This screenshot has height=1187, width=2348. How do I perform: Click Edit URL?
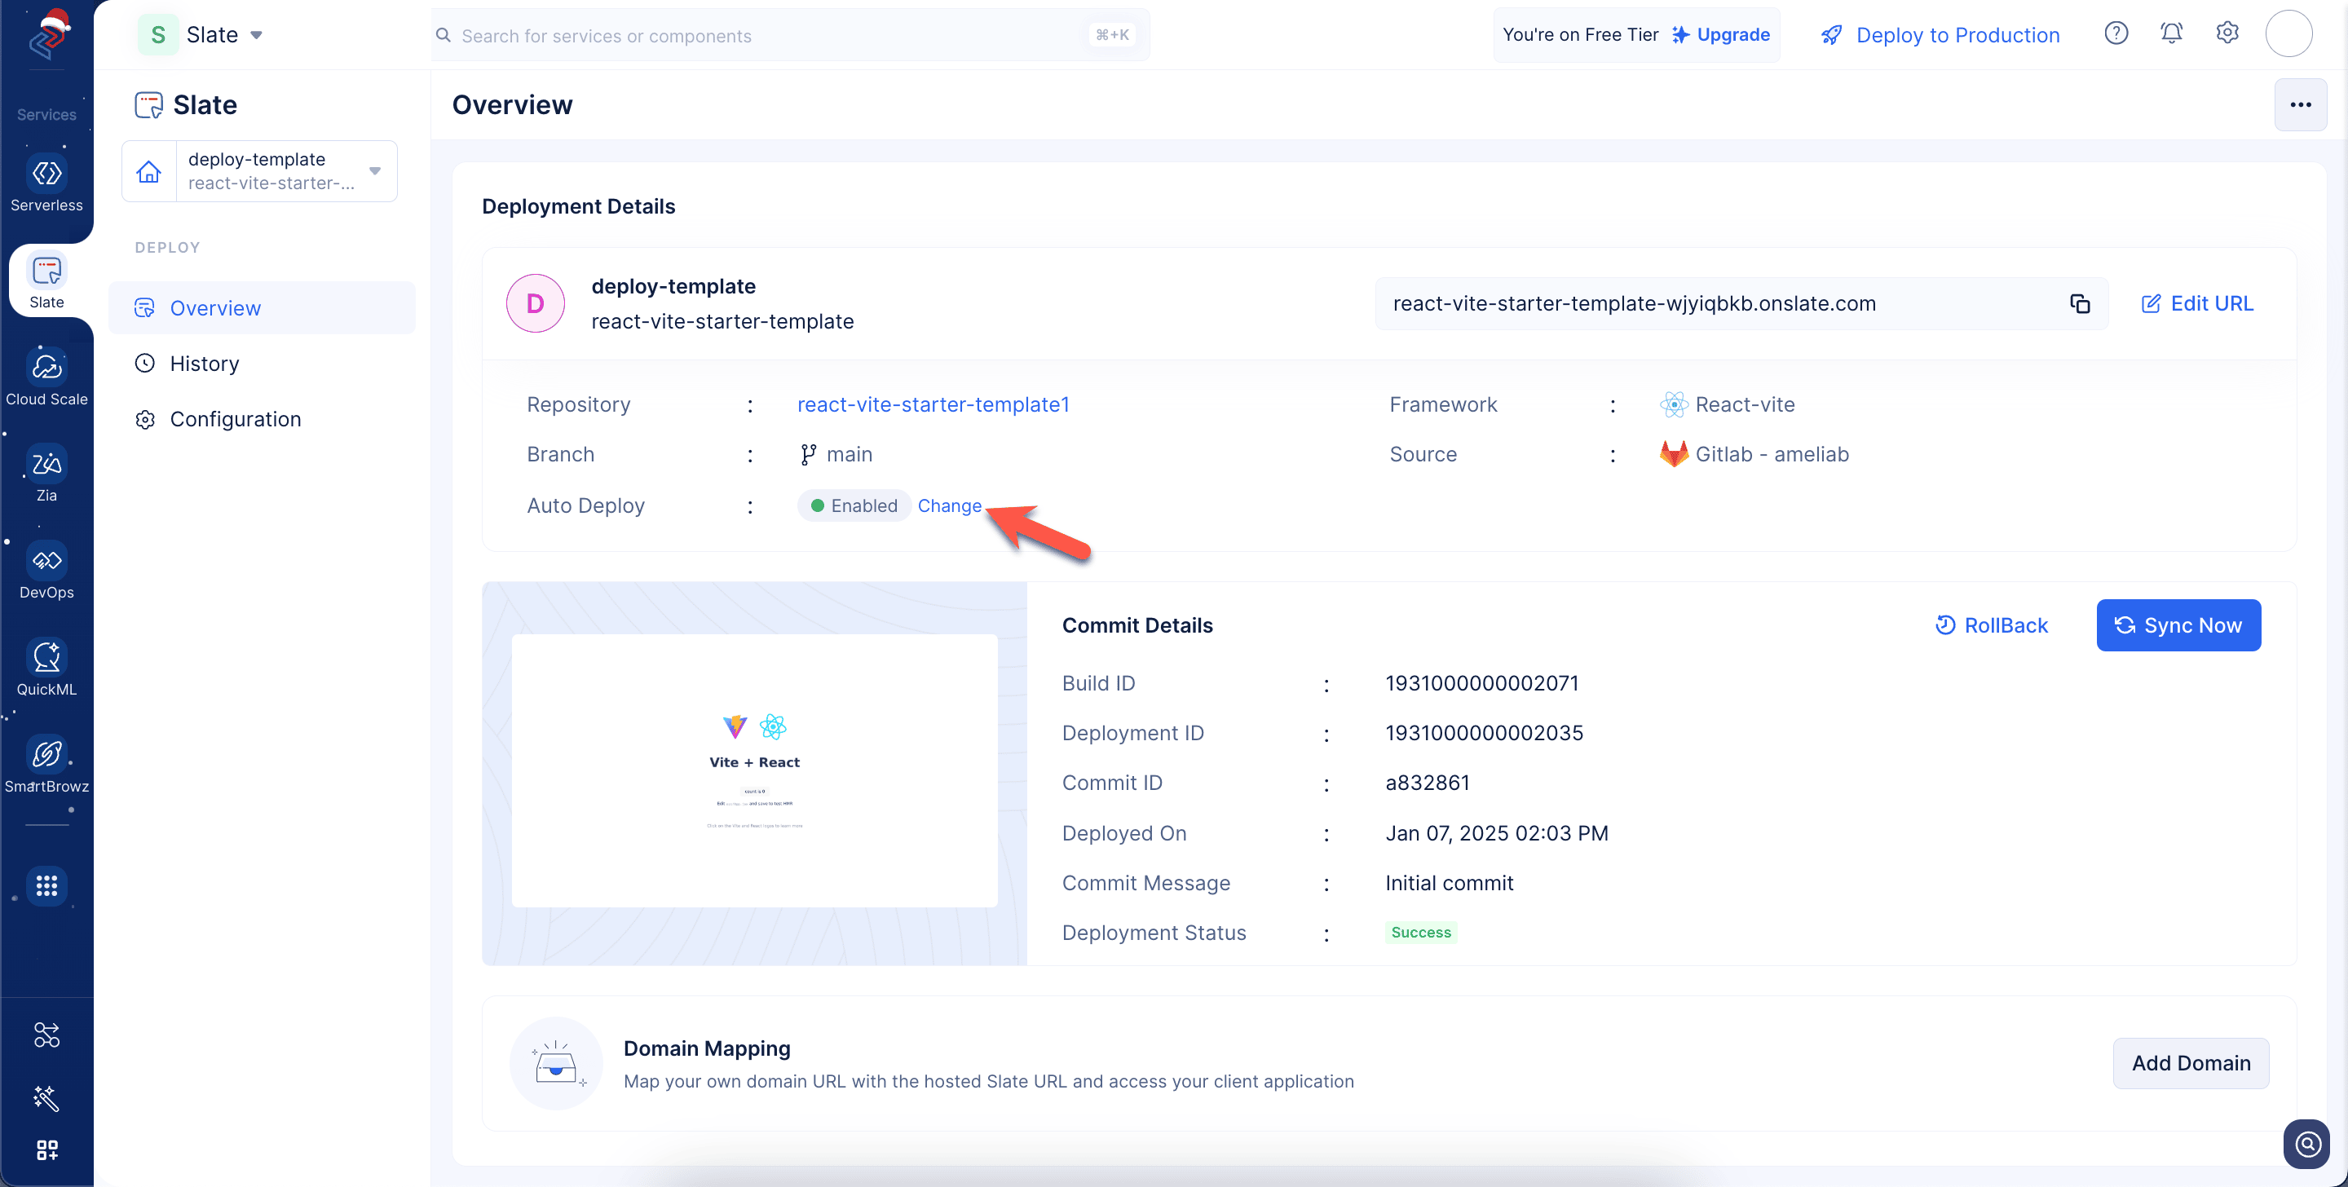2196,303
